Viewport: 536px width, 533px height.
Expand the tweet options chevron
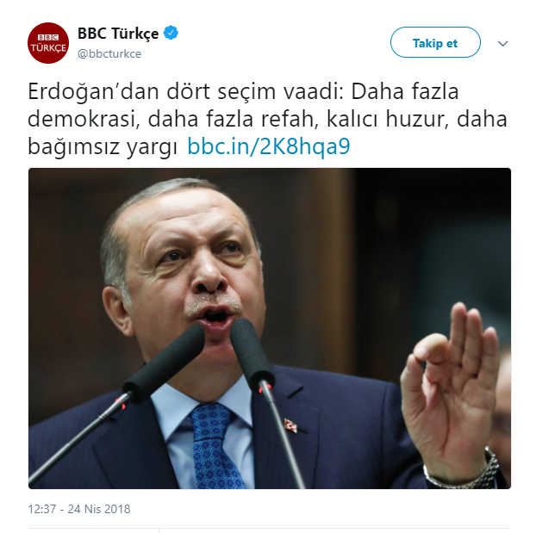pyautogui.click(x=502, y=43)
